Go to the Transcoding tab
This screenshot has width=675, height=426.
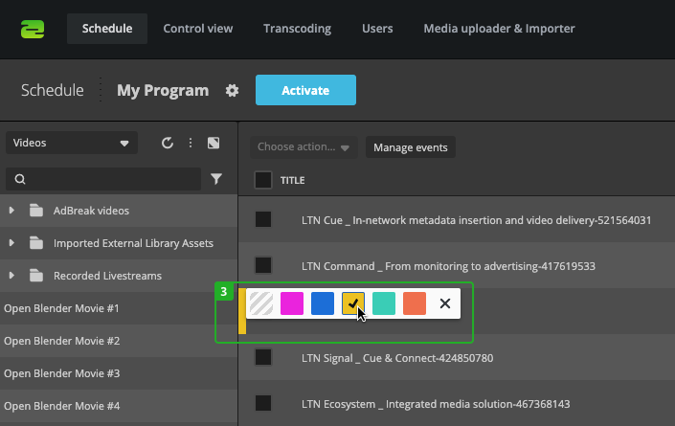(x=297, y=29)
